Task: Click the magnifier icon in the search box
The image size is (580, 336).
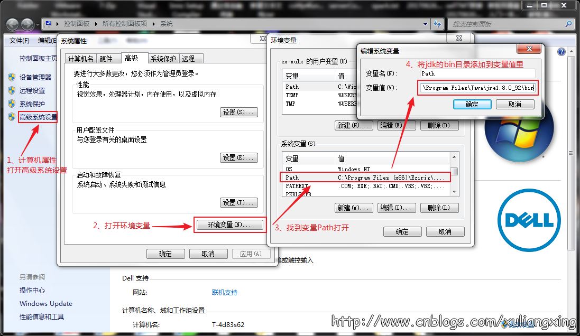Action: tap(568, 24)
